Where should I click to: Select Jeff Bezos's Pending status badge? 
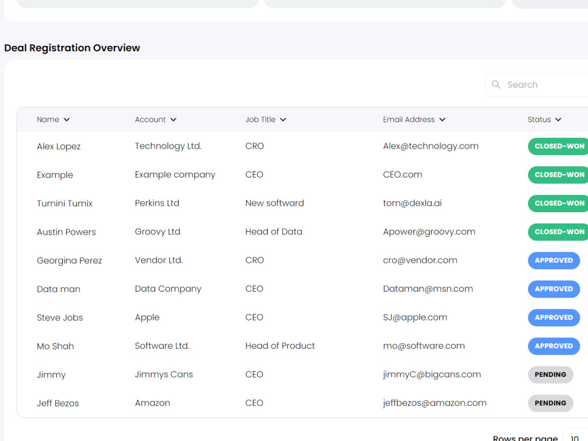point(550,403)
